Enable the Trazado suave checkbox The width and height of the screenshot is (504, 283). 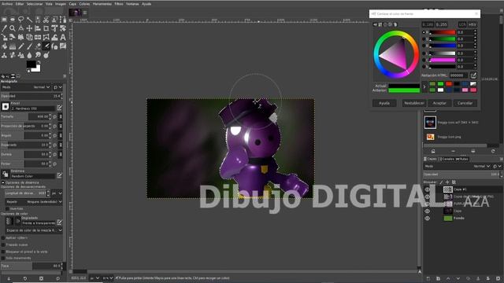click(x=3, y=244)
